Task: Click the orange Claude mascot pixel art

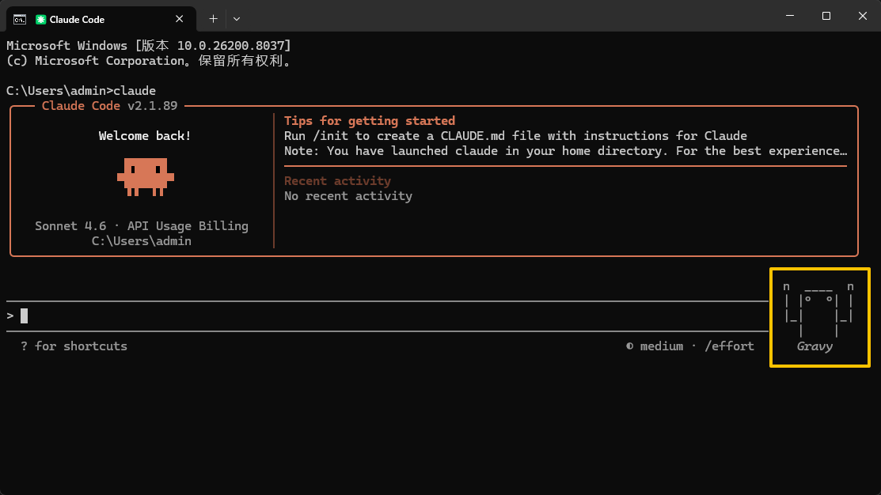Action: coord(146,177)
